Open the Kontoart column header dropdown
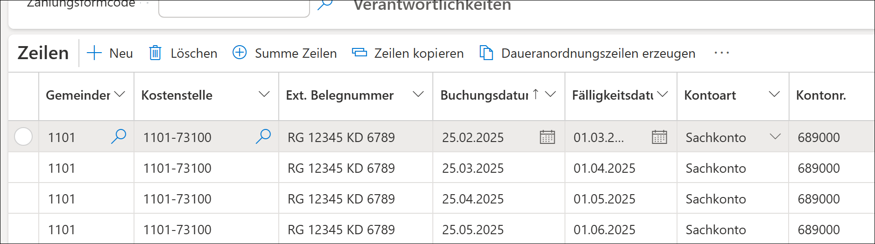The height and width of the screenshot is (244, 875). point(774,95)
